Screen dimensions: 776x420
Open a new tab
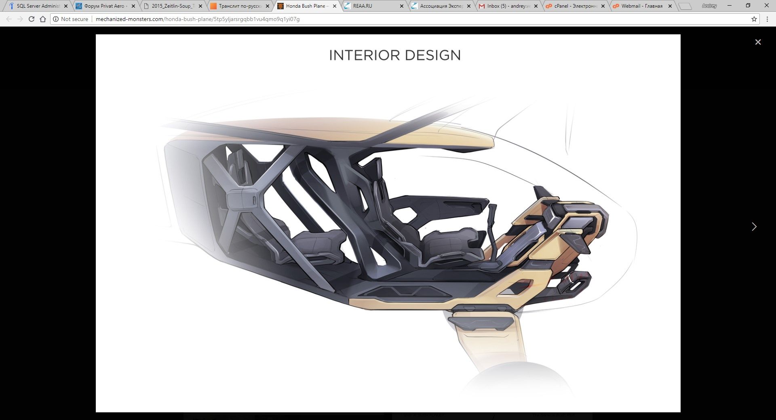(x=685, y=6)
